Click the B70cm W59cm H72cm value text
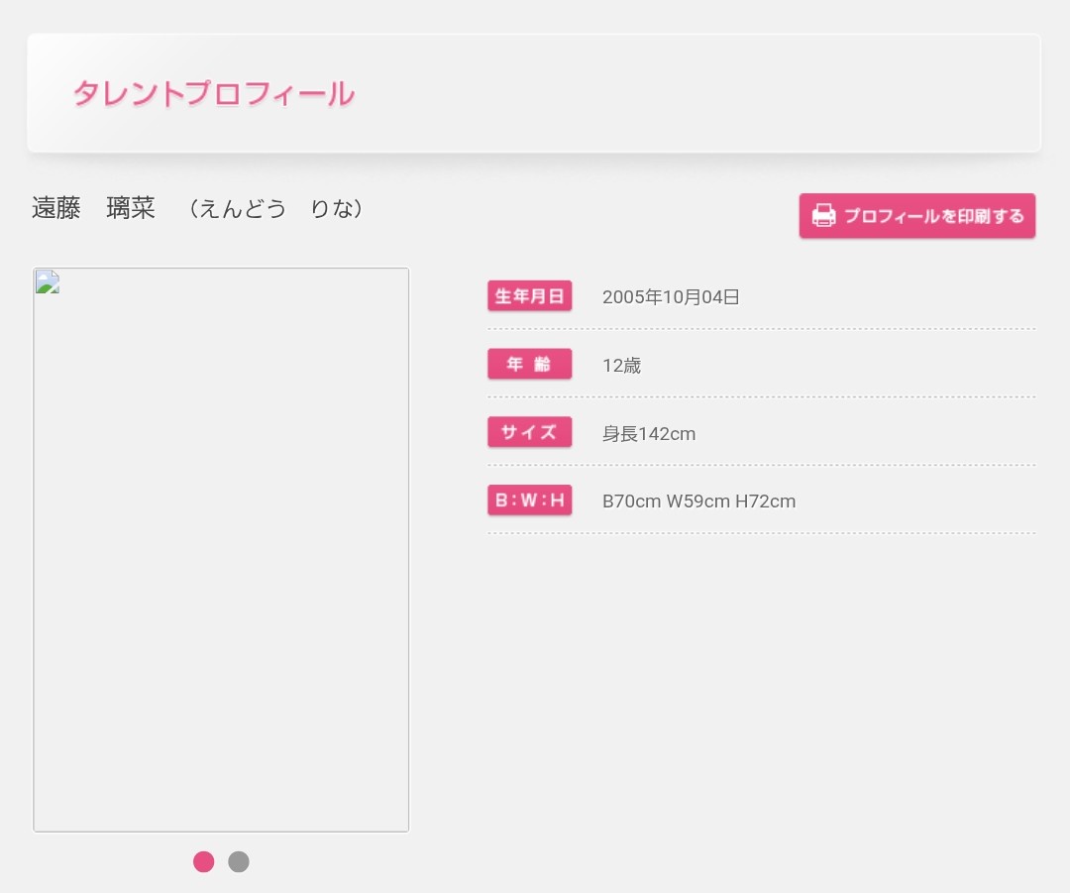Viewport: 1070px width, 893px height. click(x=698, y=502)
